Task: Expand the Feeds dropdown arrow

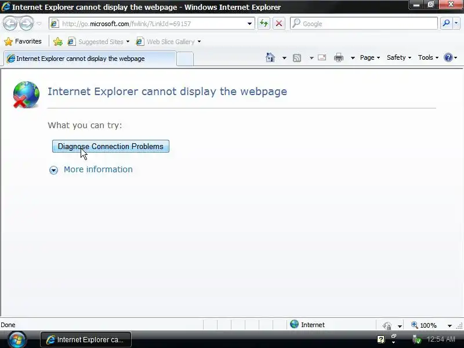Action: click(x=311, y=57)
